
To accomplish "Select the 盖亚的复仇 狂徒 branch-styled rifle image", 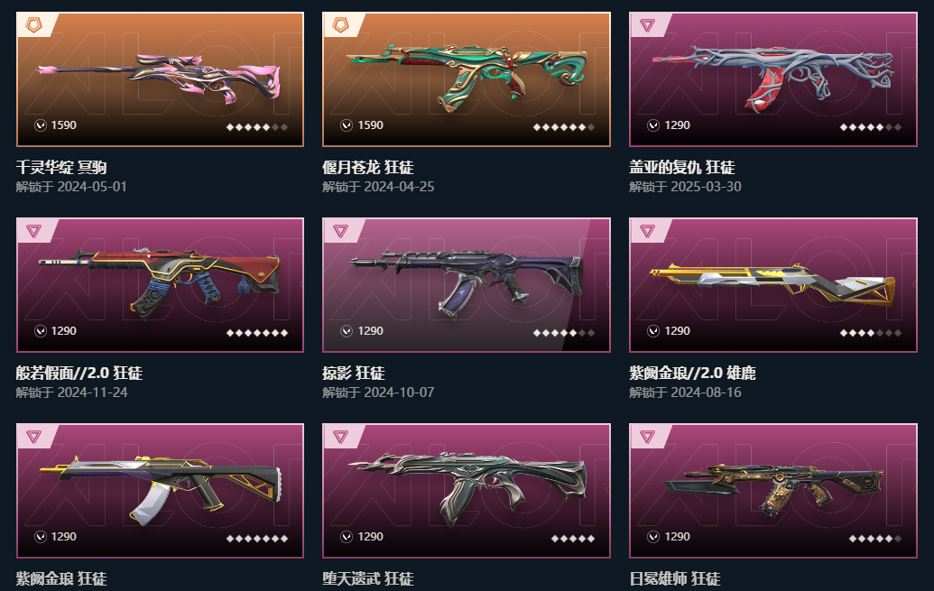I will point(773,78).
